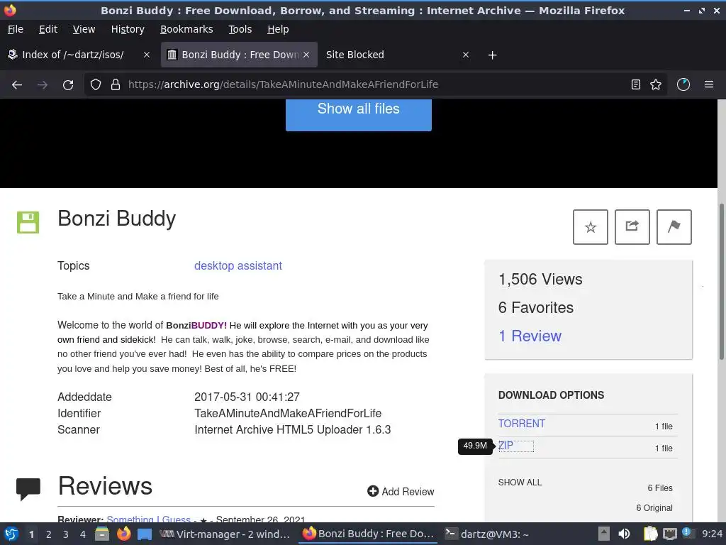This screenshot has width=726, height=545.
Task: Open the History menu
Action: coord(128,29)
